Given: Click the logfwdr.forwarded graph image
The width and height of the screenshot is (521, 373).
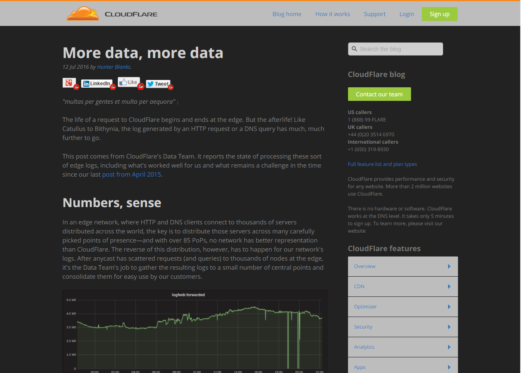Looking at the screenshot, I should pyautogui.click(x=195, y=331).
